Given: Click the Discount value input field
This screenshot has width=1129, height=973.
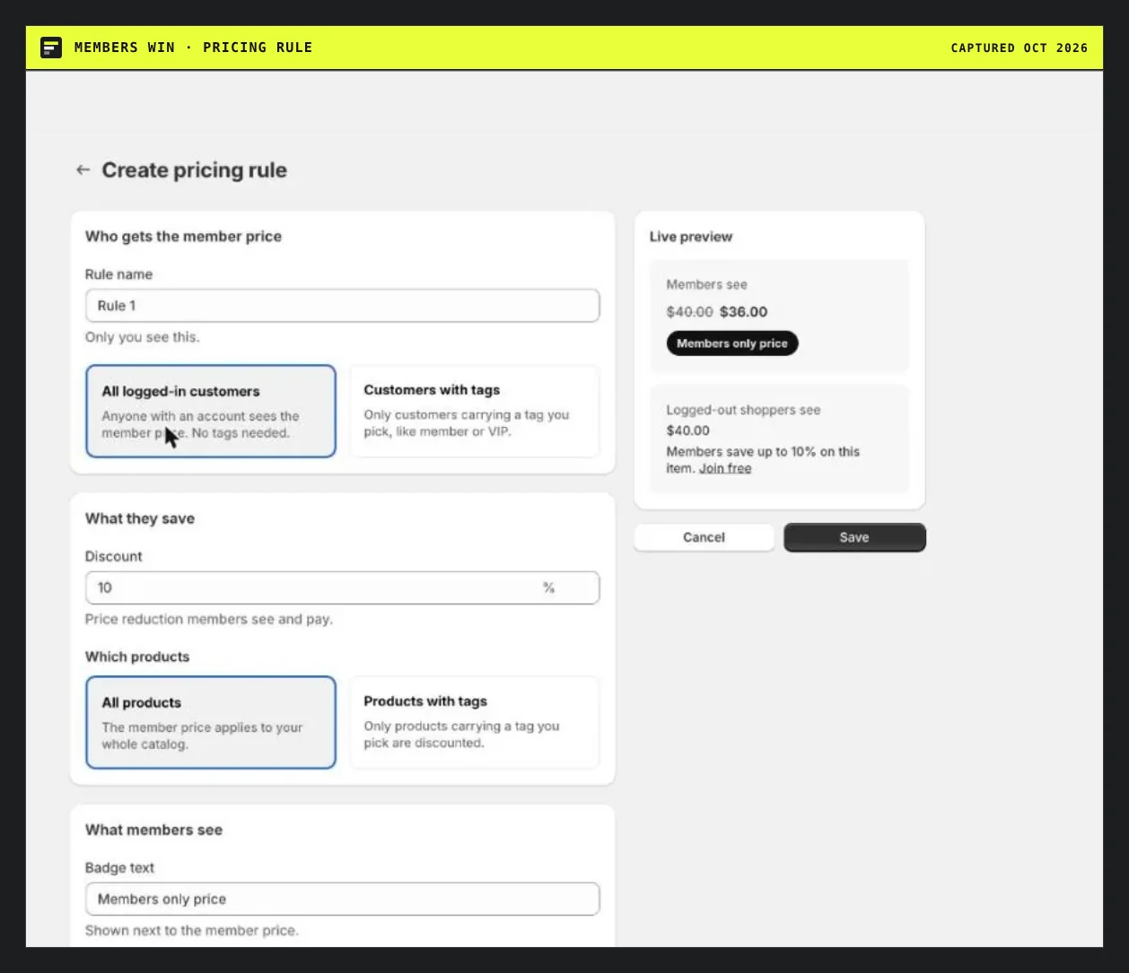Looking at the screenshot, I should [x=342, y=587].
